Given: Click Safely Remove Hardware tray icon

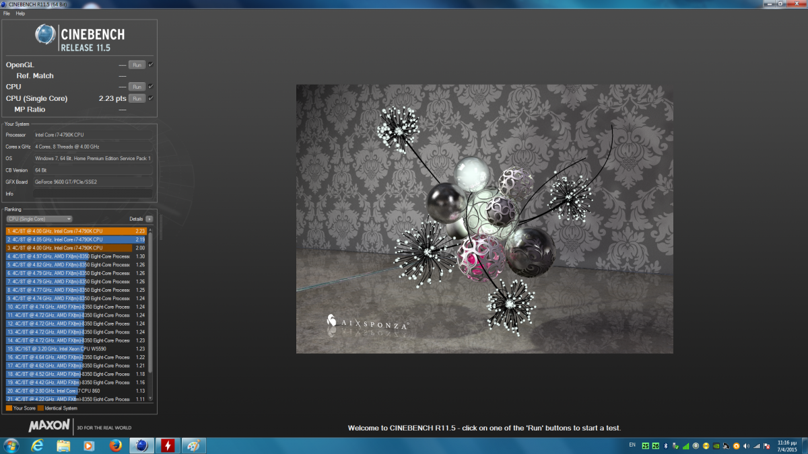Looking at the screenshot, I should 676,446.
